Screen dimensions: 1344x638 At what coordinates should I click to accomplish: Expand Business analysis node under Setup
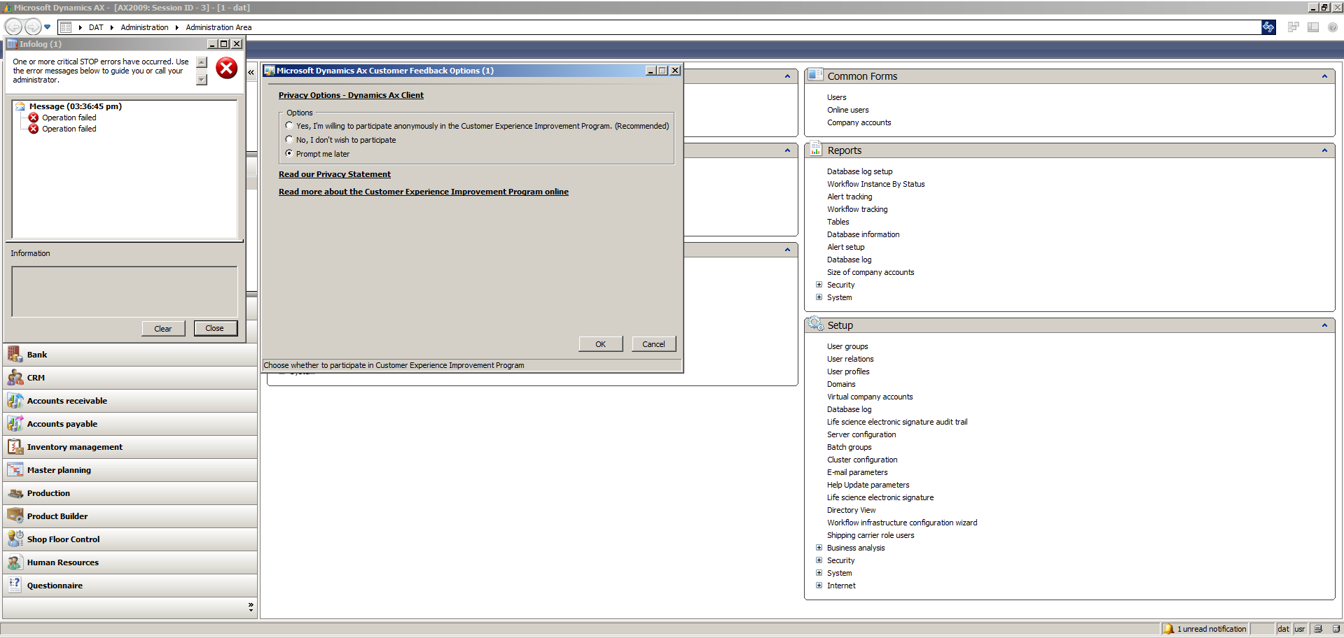(819, 548)
